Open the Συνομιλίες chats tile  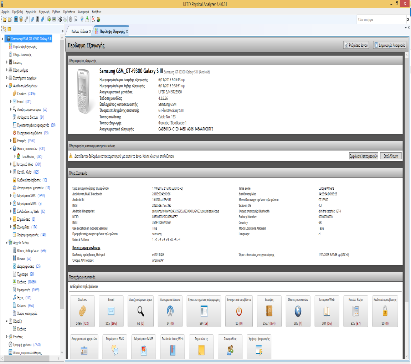click(x=230, y=347)
